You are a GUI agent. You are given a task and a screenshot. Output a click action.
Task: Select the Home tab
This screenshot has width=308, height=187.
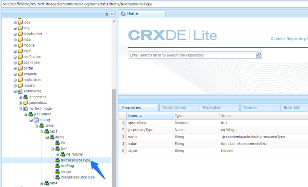tap(142, 13)
